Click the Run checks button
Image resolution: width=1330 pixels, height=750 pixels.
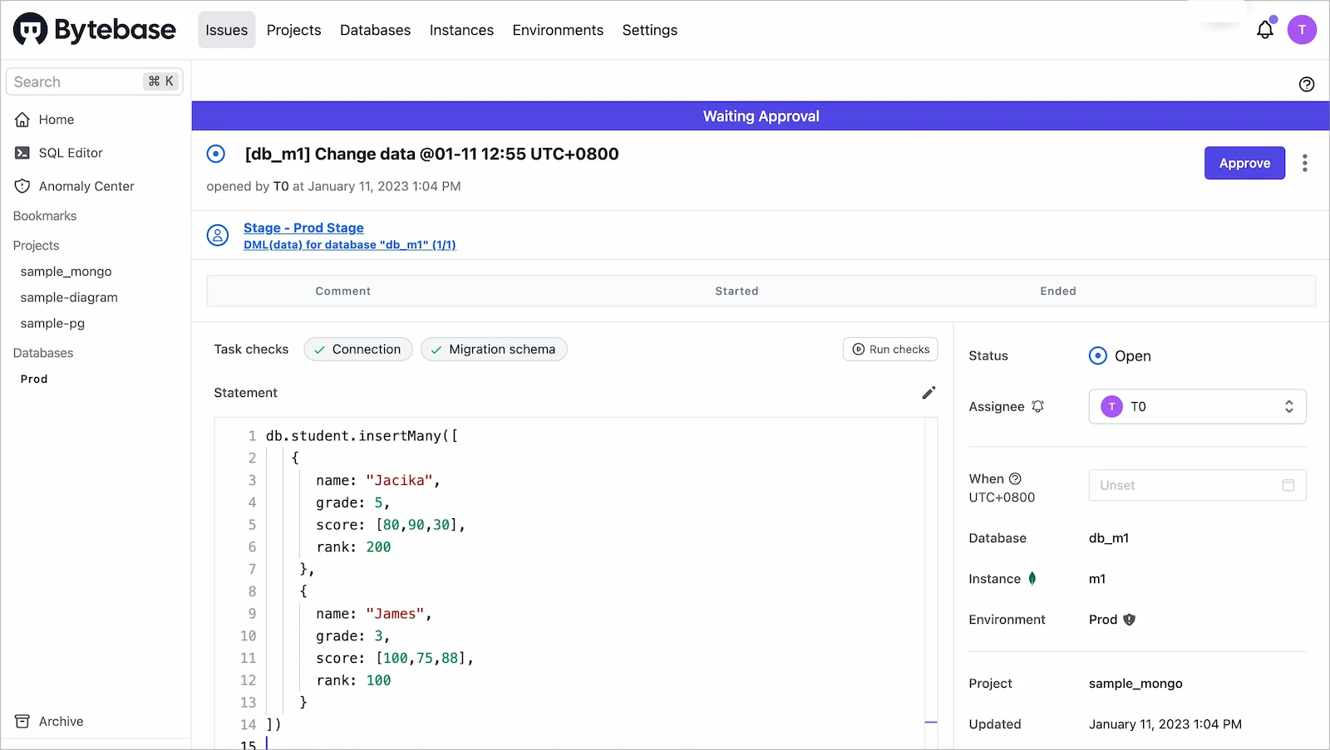(x=890, y=350)
